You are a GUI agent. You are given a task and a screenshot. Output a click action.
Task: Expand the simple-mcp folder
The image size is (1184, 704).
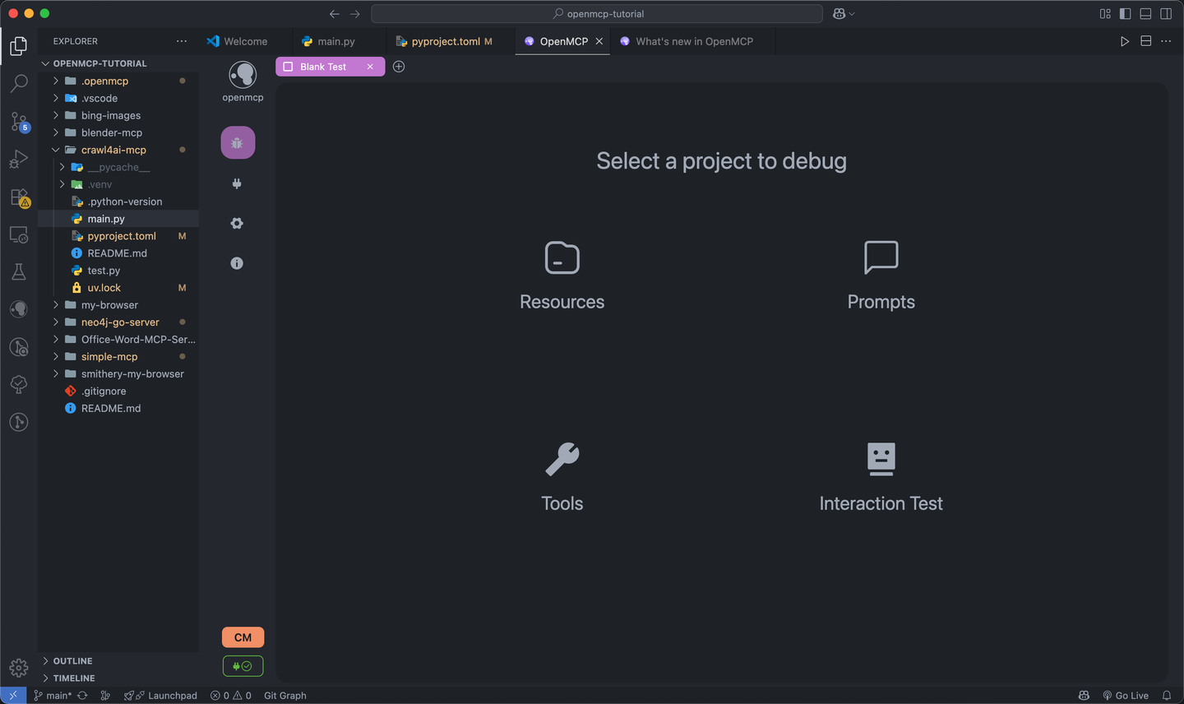[x=118, y=357]
